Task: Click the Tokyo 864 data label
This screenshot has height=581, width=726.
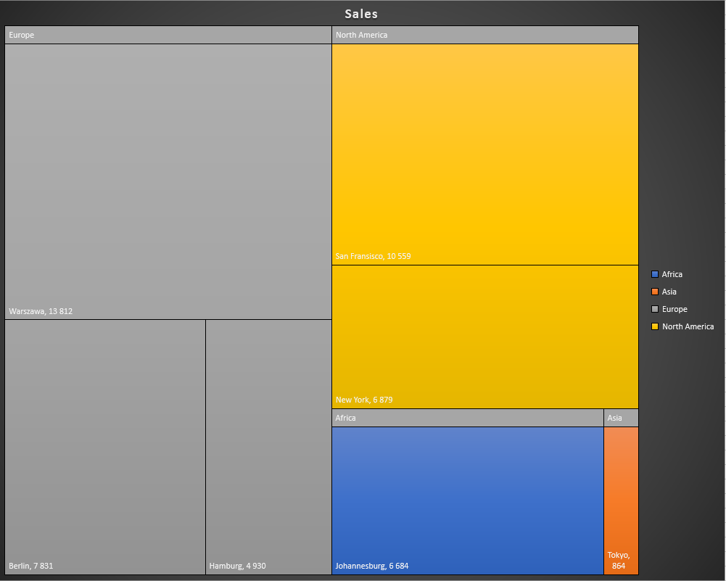Action: tap(619, 561)
